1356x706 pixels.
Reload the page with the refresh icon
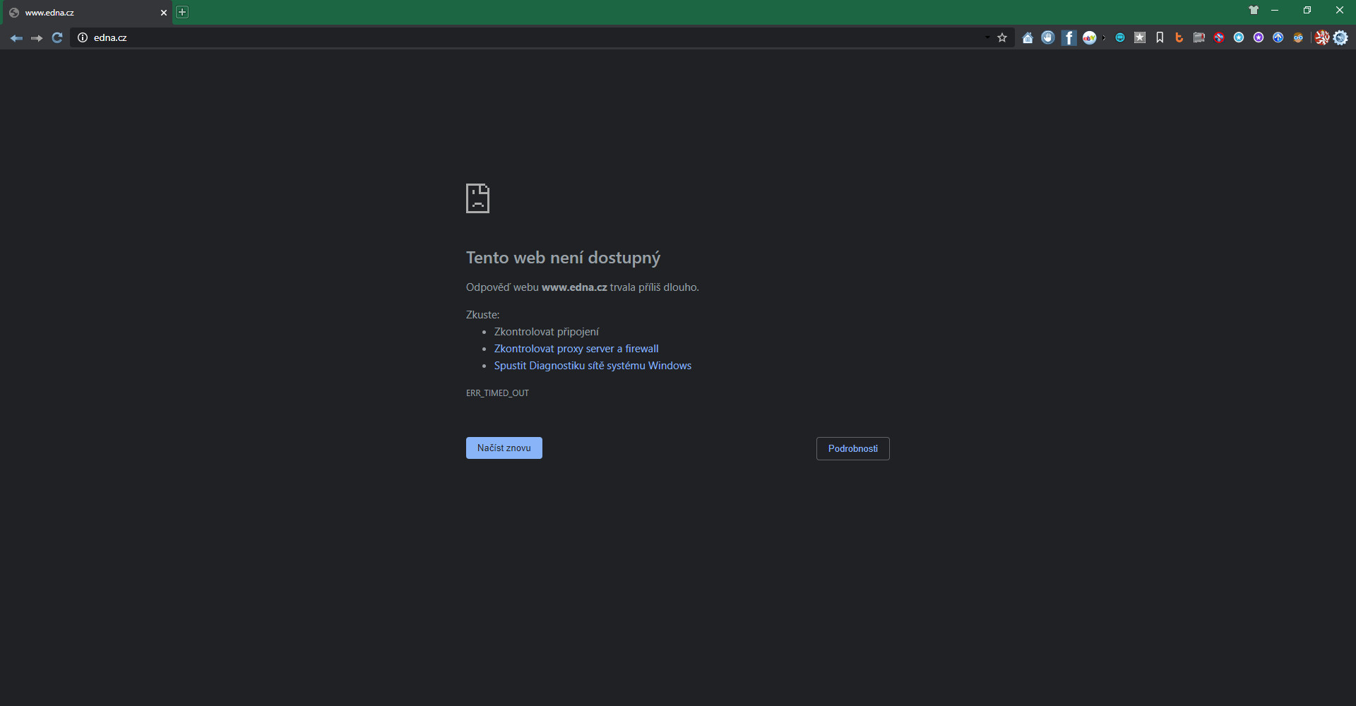[57, 38]
